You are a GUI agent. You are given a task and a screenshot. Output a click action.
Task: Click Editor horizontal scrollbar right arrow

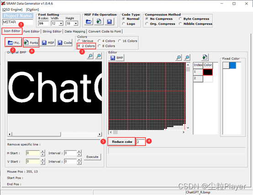point(184,132)
